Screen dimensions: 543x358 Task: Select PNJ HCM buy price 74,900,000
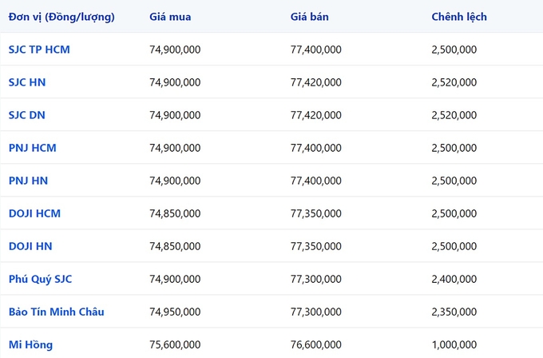click(175, 148)
